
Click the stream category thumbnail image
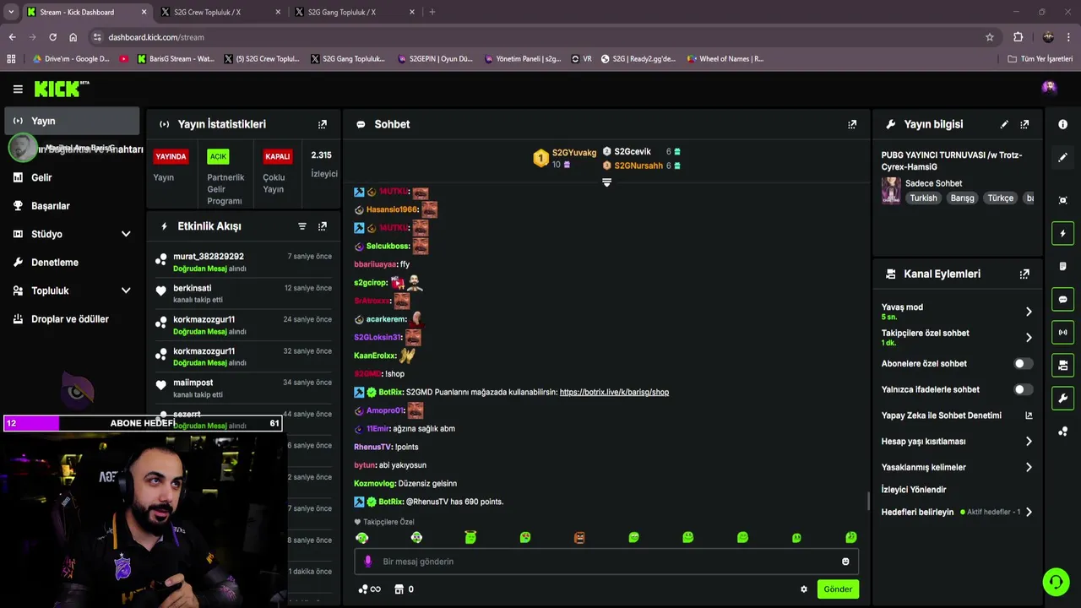pyautogui.click(x=891, y=191)
